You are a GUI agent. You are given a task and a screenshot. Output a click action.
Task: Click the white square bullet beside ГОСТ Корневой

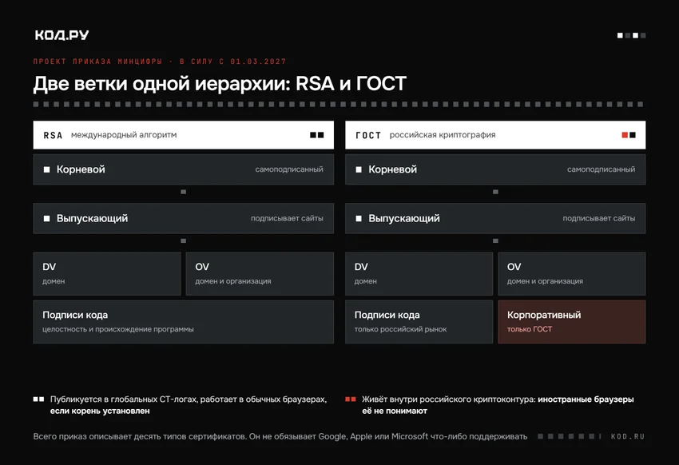click(x=359, y=169)
